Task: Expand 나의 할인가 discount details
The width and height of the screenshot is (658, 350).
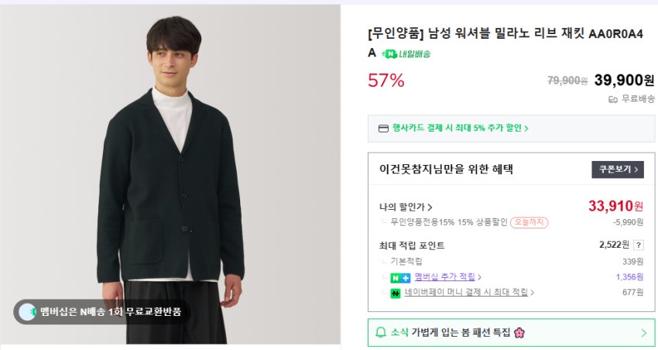Action: pyautogui.click(x=406, y=207)
